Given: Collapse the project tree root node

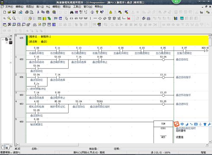Looking at the screenshot, I should click(3, 39).
